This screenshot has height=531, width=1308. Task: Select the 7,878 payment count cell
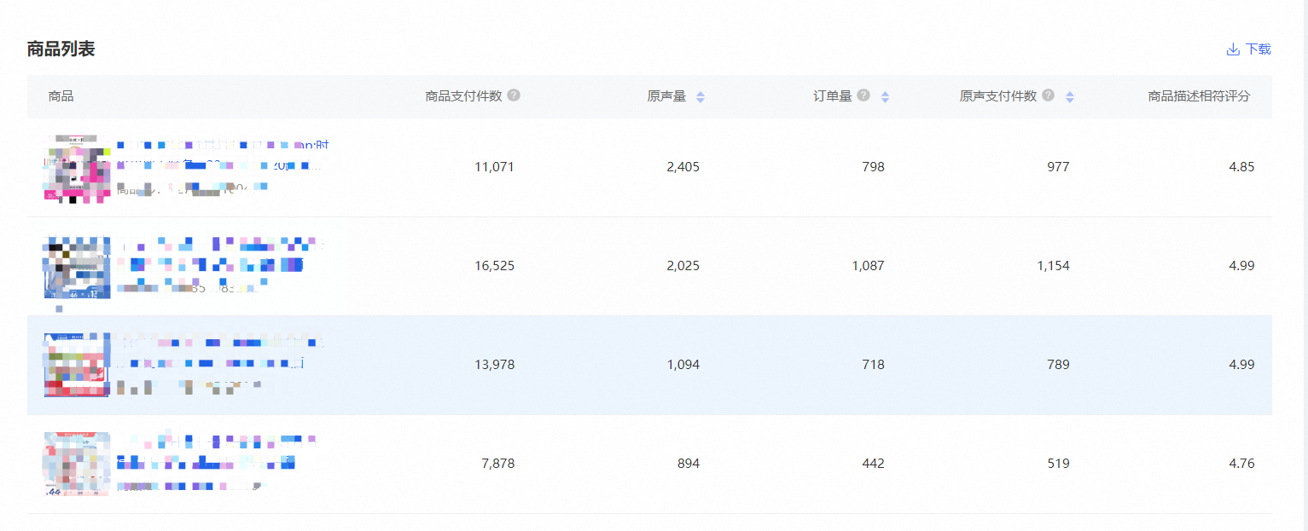pyautogui.click(x=498, y=464)
